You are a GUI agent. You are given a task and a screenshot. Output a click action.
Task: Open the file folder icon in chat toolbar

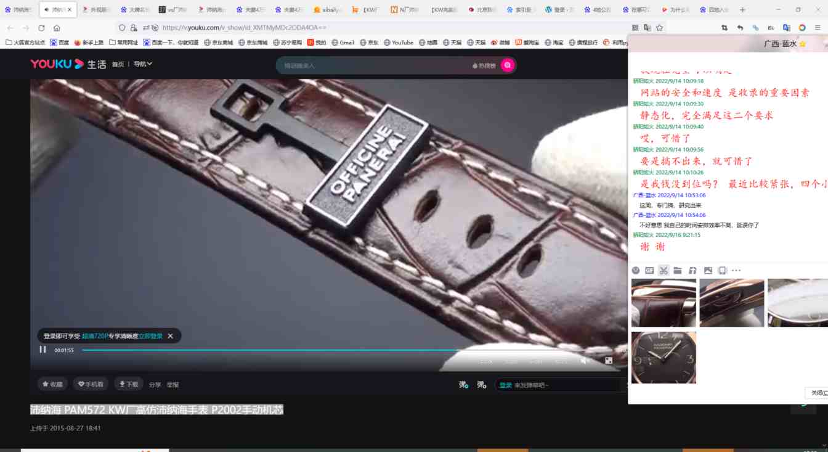tap(676, 270)
